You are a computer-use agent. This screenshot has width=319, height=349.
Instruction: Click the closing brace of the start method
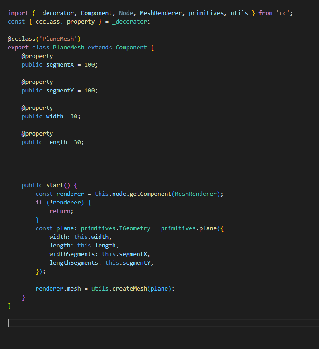(24, 297)
